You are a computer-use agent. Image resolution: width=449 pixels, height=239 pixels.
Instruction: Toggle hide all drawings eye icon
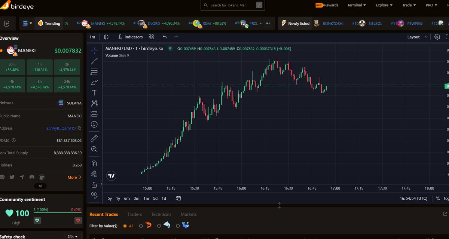point(94,194)
